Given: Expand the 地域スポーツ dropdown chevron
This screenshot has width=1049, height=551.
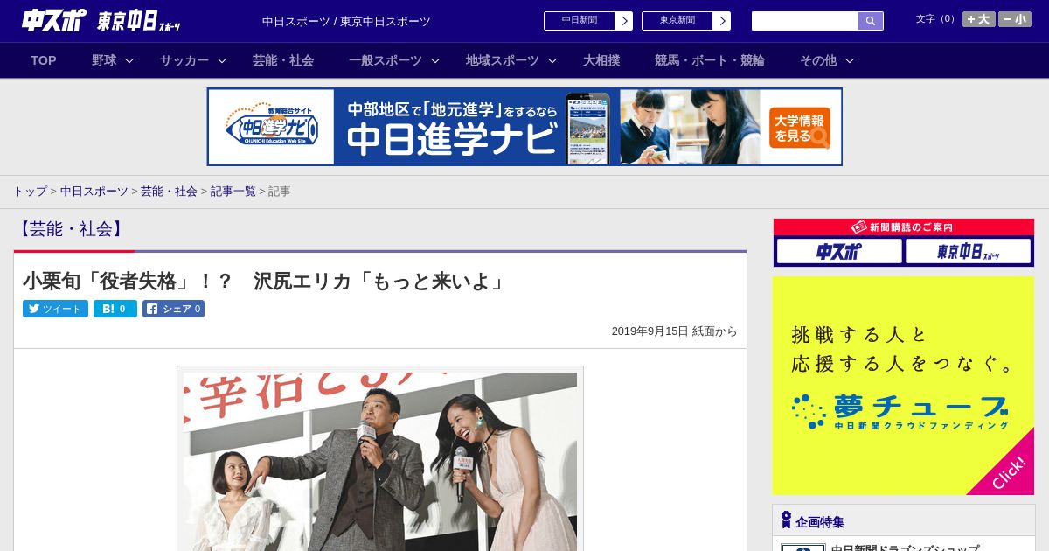Looking at the screenshot, I should tap(552, 61).
